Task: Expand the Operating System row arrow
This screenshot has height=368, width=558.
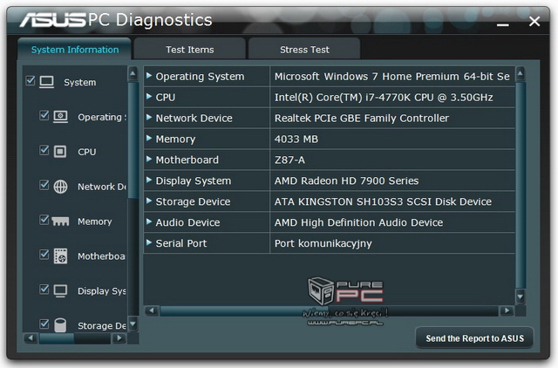Action: pyautogui.click(x=149, y=76)
